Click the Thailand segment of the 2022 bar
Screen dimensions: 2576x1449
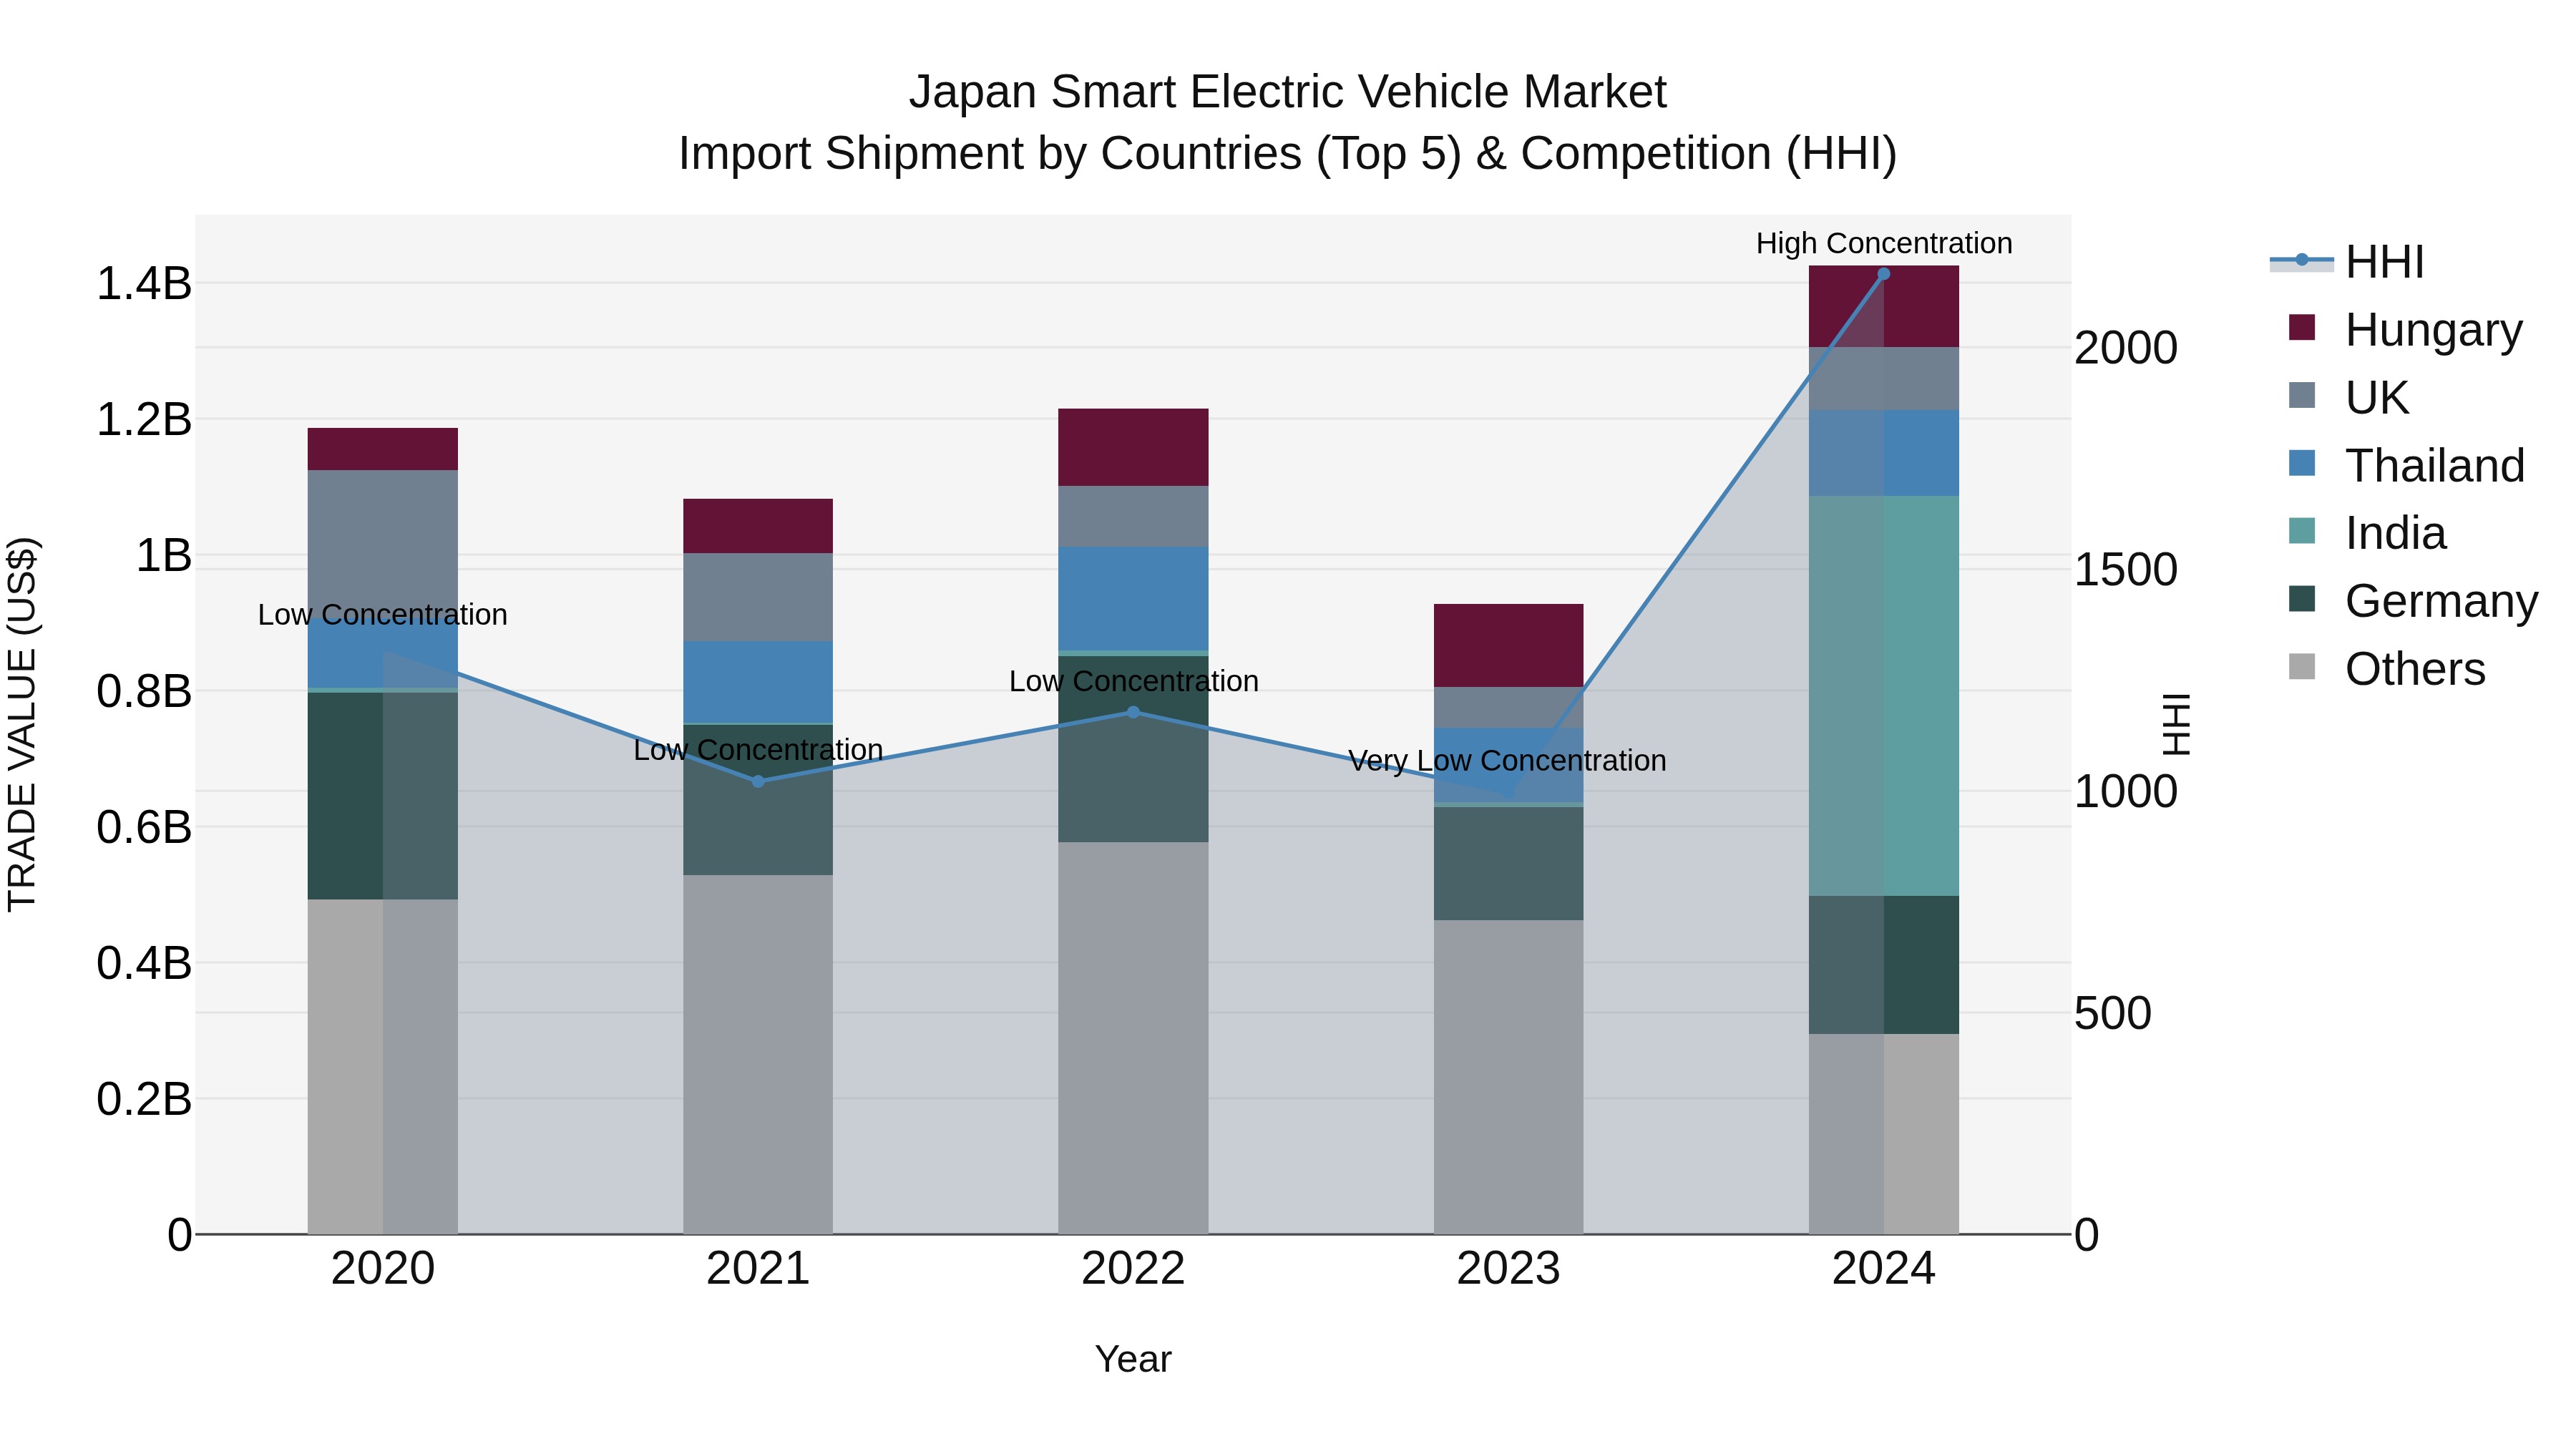(x=1133, y=599)
